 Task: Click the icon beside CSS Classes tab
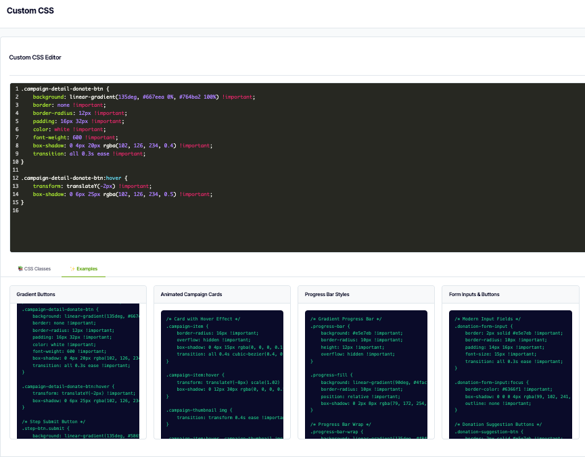[20, 268]
